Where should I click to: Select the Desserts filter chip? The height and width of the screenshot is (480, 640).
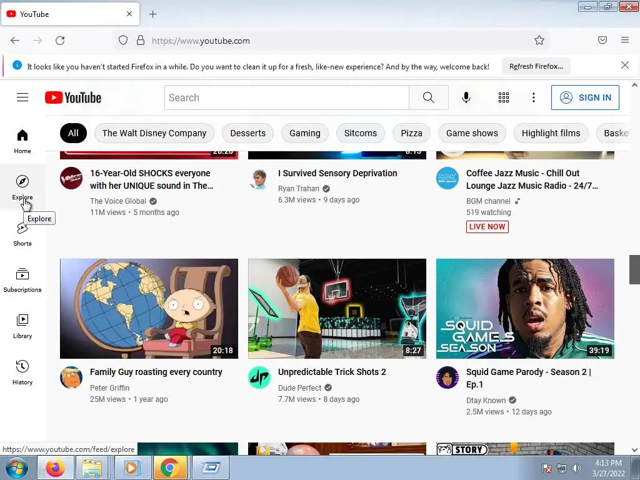pyautogui.click(x=247, y=133)
